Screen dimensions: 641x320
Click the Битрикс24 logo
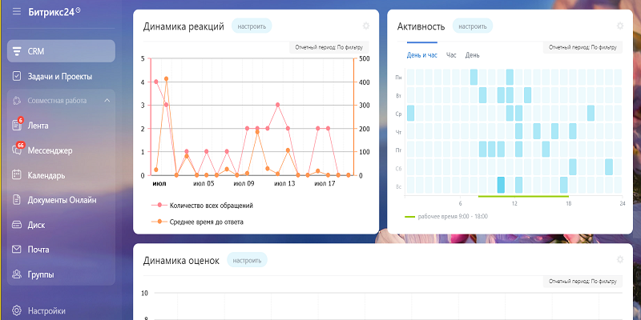54,12
